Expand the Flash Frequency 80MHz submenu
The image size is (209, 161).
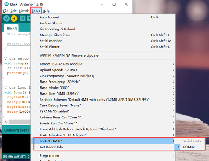click(x=103, y=82)
